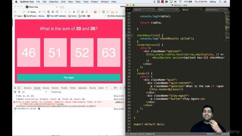Clear the console log

(15, 92)
